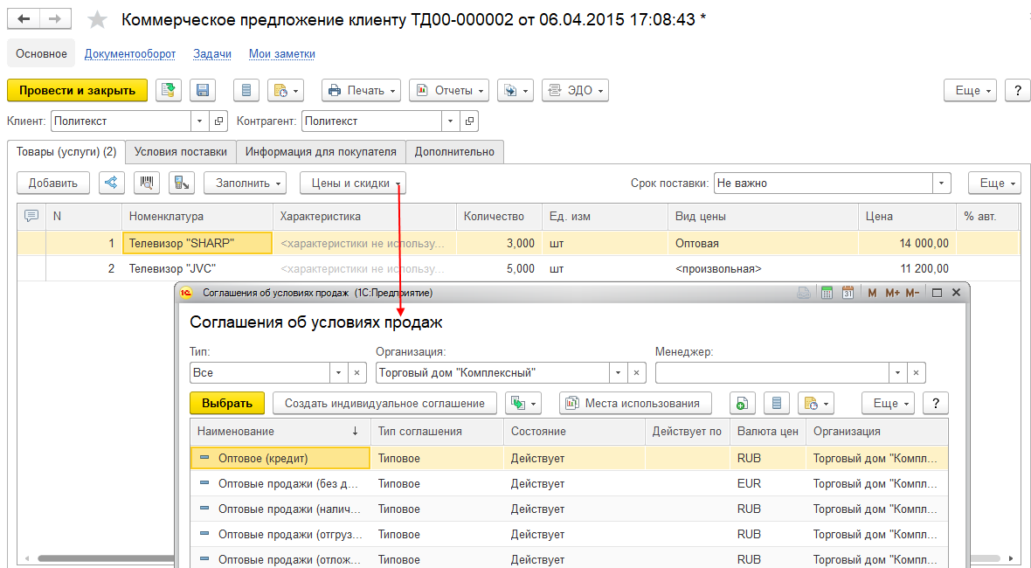Open the Информация для покупателя tab
The width and height of the screenshot is (1031, 568).
coord(321,151)
